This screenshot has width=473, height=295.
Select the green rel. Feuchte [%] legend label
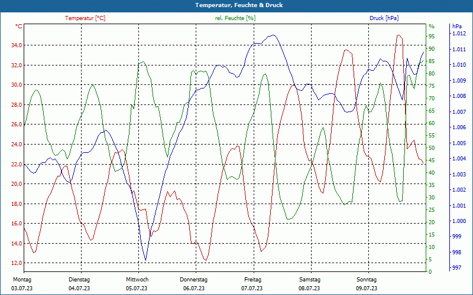(235, 18)
